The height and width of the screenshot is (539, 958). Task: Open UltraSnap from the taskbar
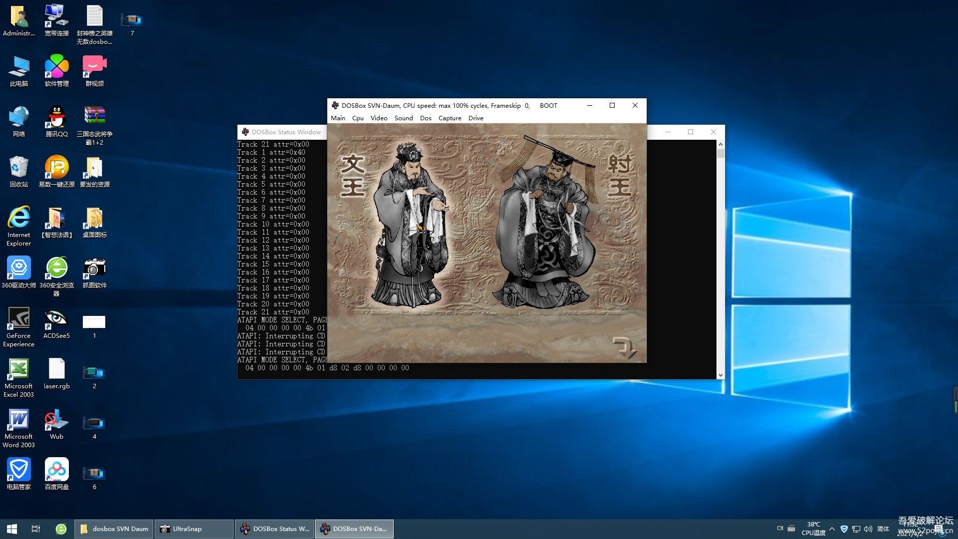click(x=193, y=529)
